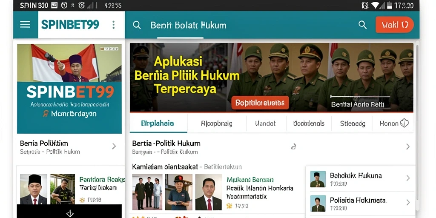This screenshot has height=218, width=436.
Task: Click the star icon next to 1932
Action: click(229, 206)
